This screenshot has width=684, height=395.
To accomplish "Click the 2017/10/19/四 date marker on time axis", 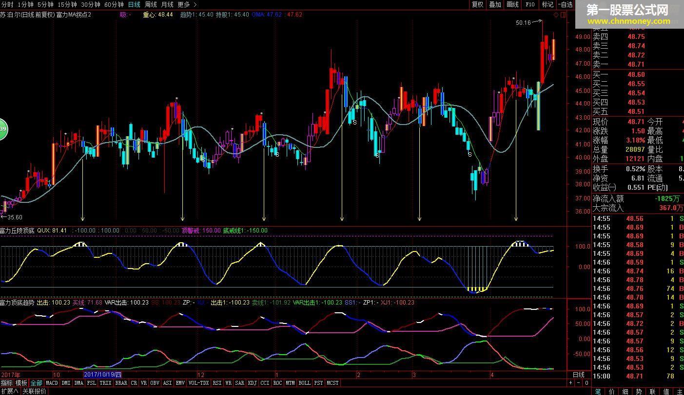I will pos(103,375).
